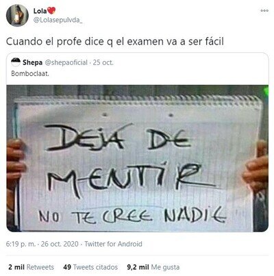This screenshot has width=274, height=276.
Task: Click the NO TE CREE NADIE line
Action: tap(132, 215)
